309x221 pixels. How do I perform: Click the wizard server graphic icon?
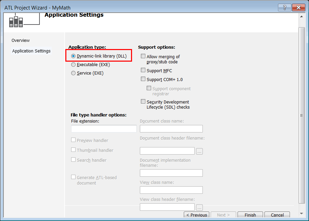pyautogui.click(x=16, y=21)
